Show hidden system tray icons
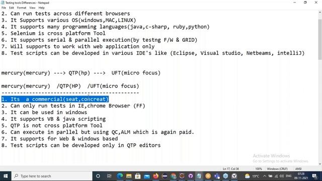Viewport: 322px width, 181px height. [x=265, y=176]
